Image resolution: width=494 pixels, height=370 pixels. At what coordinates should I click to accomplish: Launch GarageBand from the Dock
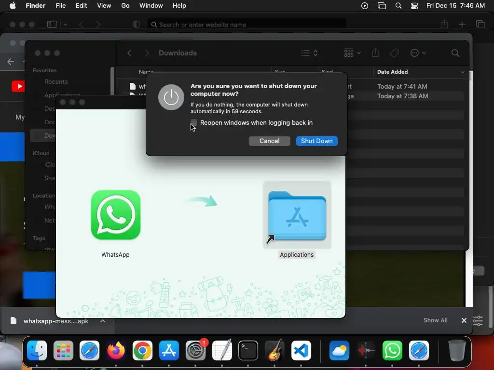(x=274, y=350)
